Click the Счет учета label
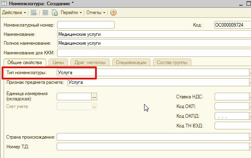 18,106
